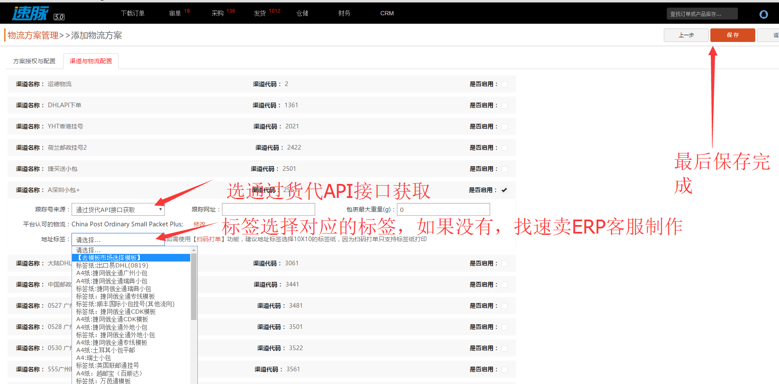Viewport: 779px width, 384px height.
Task: Open the 仓储 menu
Action: click(x=302, y=13)
